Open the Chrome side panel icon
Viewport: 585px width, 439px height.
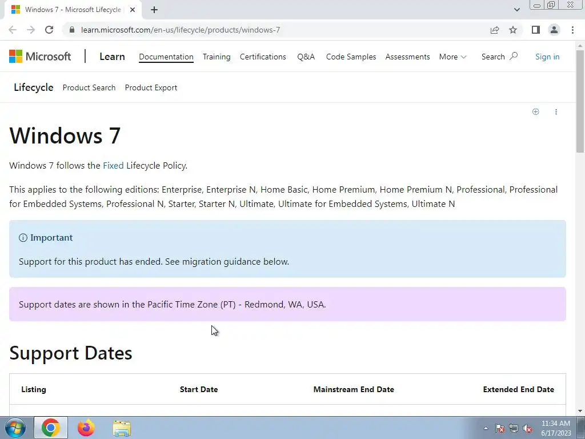[x=536, y=30]
